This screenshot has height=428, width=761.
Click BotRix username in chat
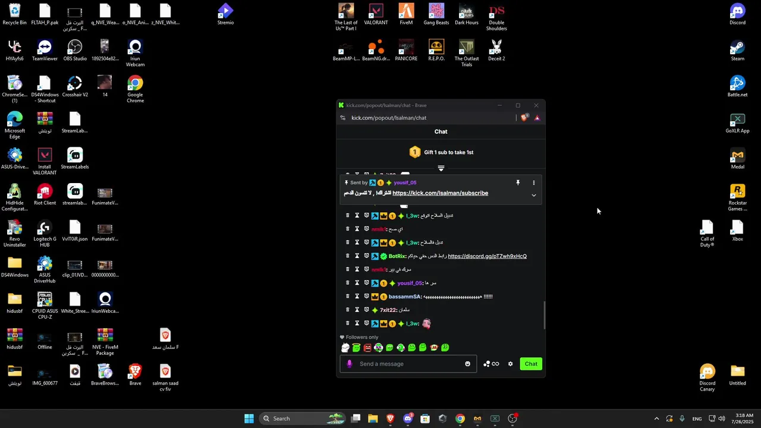point(397,256)
